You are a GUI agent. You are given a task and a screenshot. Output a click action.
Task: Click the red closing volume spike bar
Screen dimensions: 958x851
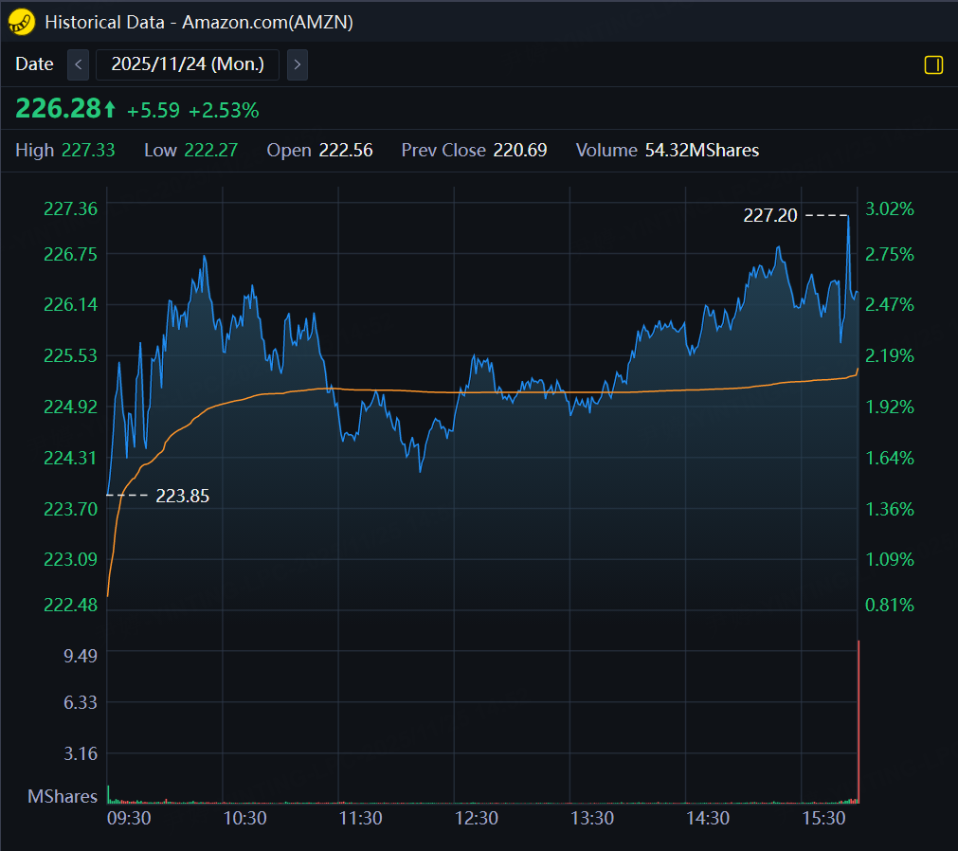[x=859, y=720]
